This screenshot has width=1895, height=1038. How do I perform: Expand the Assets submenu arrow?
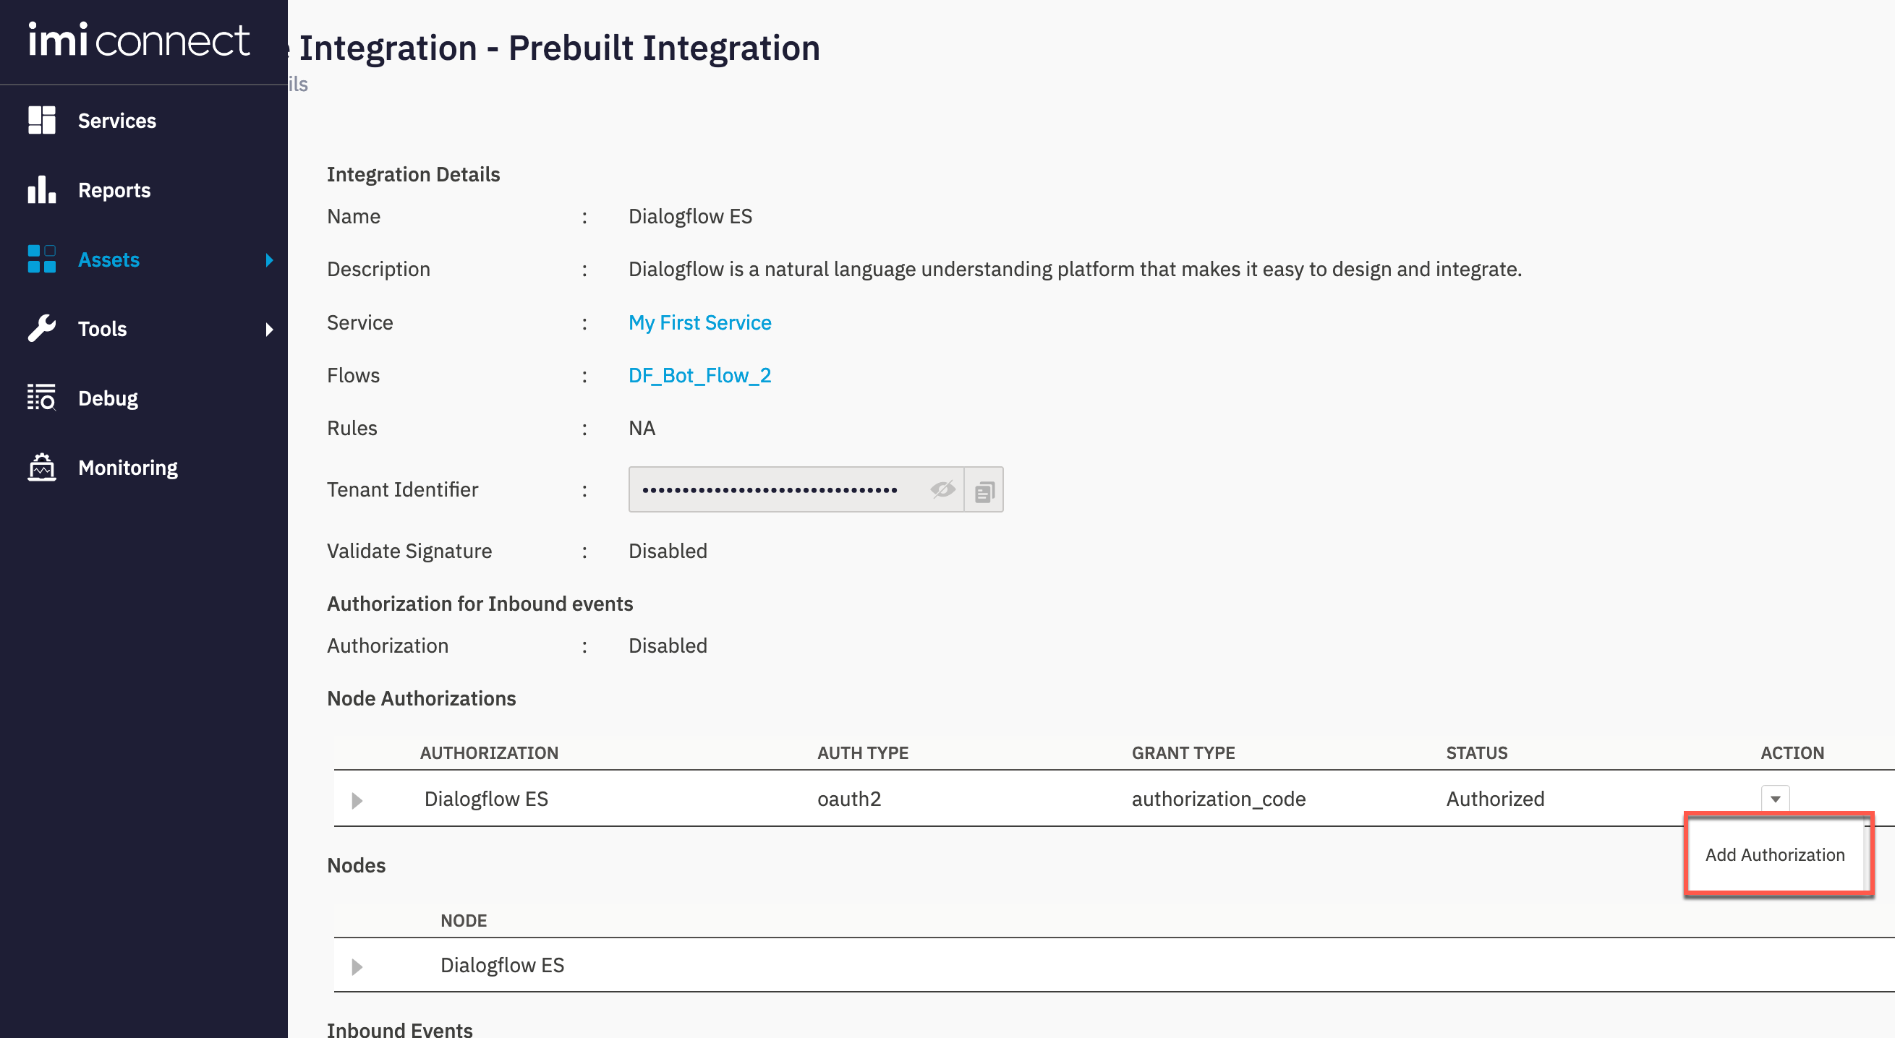(269, 259)
